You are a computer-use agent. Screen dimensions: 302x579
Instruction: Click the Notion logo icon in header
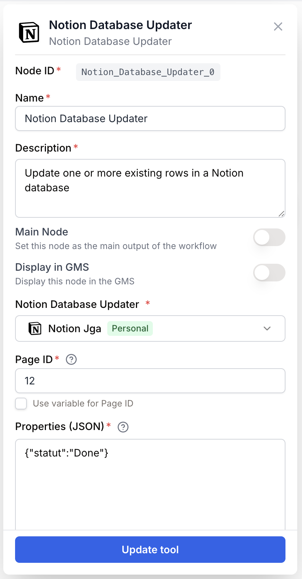pos(29,33)
